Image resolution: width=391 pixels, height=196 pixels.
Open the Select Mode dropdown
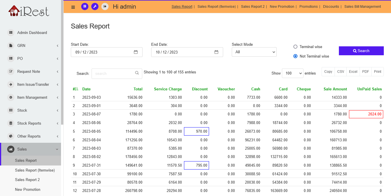254,52
